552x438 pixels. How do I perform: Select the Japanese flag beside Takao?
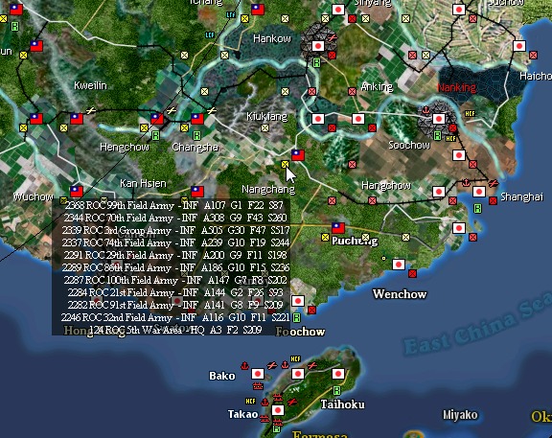pos(277,410)
